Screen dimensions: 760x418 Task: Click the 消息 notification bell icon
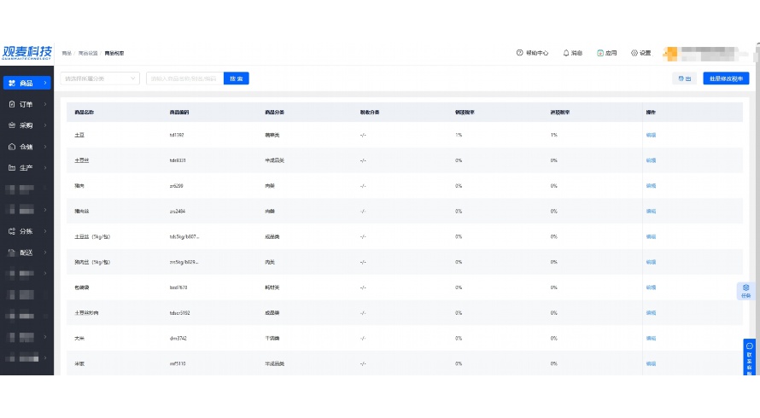point(566,53)
